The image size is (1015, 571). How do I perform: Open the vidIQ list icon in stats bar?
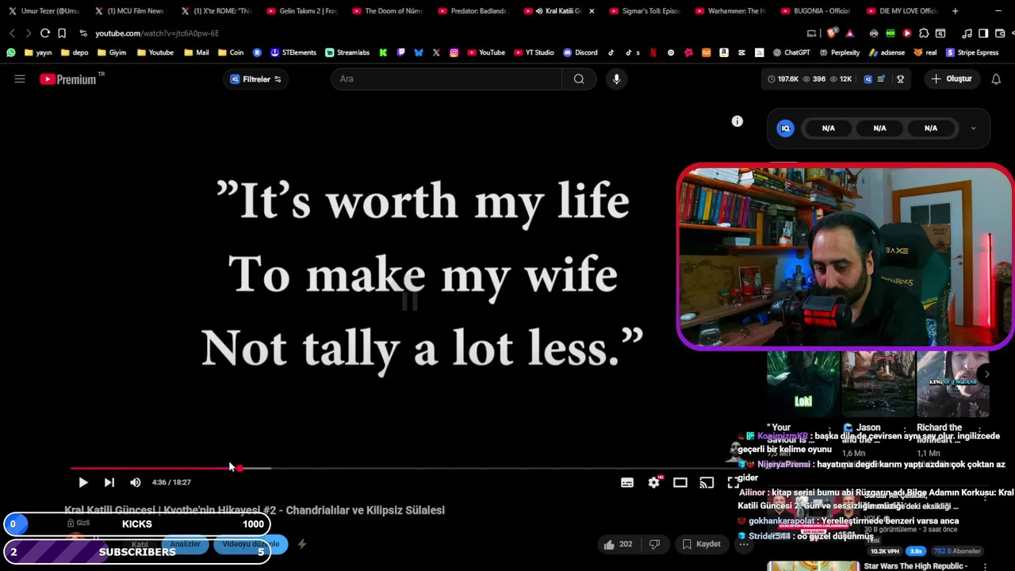coord(881,79)
